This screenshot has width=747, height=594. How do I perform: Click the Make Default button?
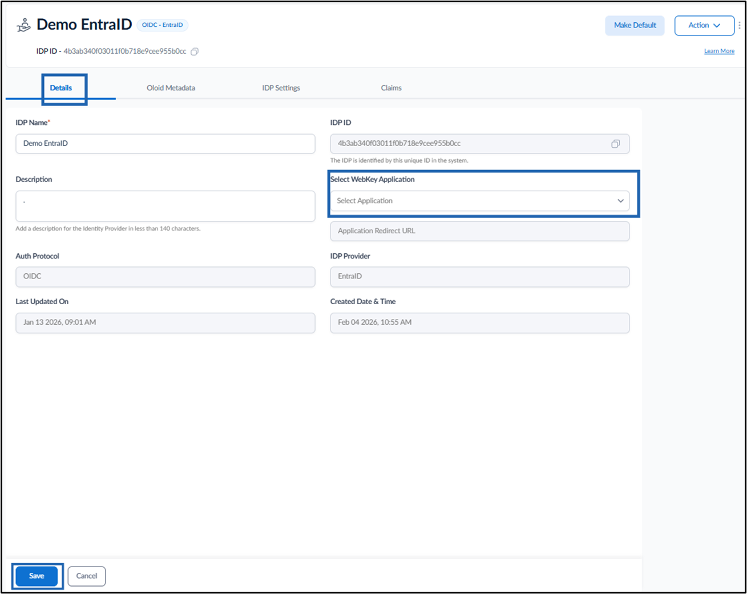tap(635, 25)
